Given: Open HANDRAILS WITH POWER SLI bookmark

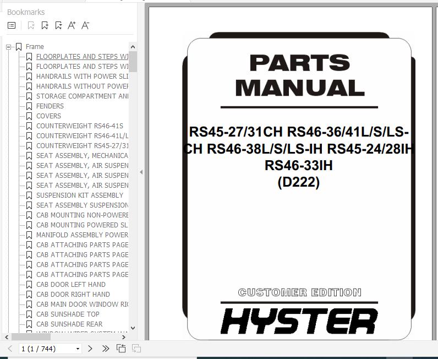Looking at the screenshot, I should (82, 77).
